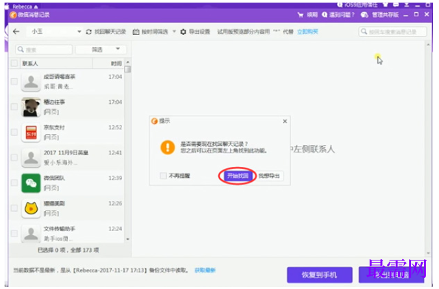Image resolution: width=439 pixels, height=289 pixels.
Task: Click the contact list scrollbar thumb
Action: coord(128,69)
